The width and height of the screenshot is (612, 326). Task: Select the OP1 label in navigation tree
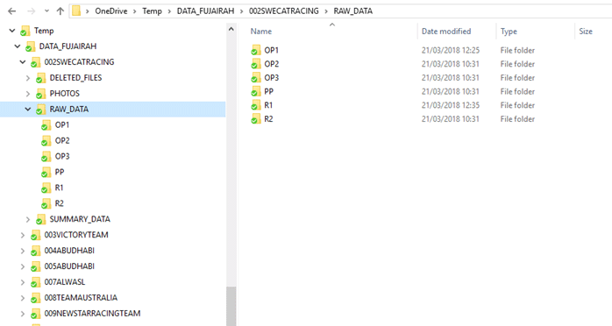coord(62,124)
